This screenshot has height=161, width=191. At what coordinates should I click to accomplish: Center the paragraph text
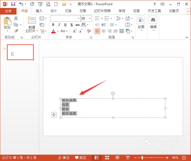click(104, 31)
